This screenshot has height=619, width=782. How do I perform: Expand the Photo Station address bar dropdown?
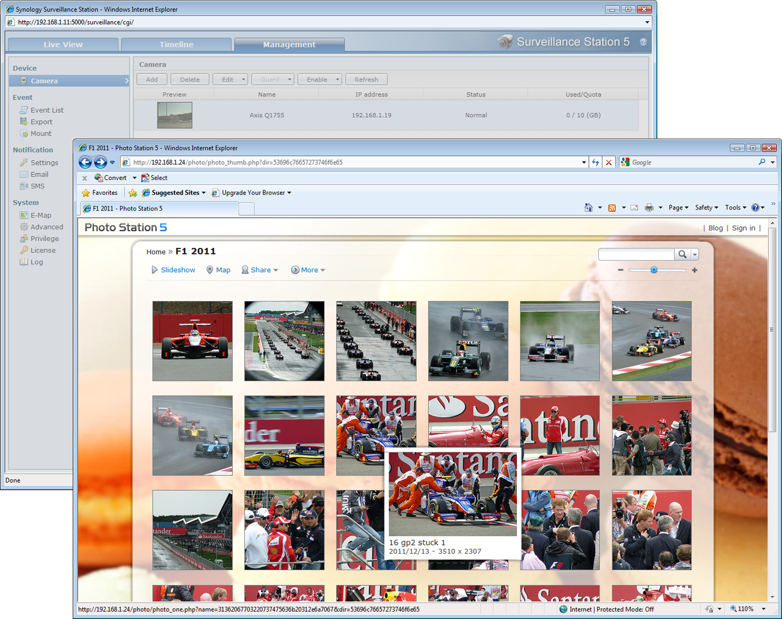point(584,162)
